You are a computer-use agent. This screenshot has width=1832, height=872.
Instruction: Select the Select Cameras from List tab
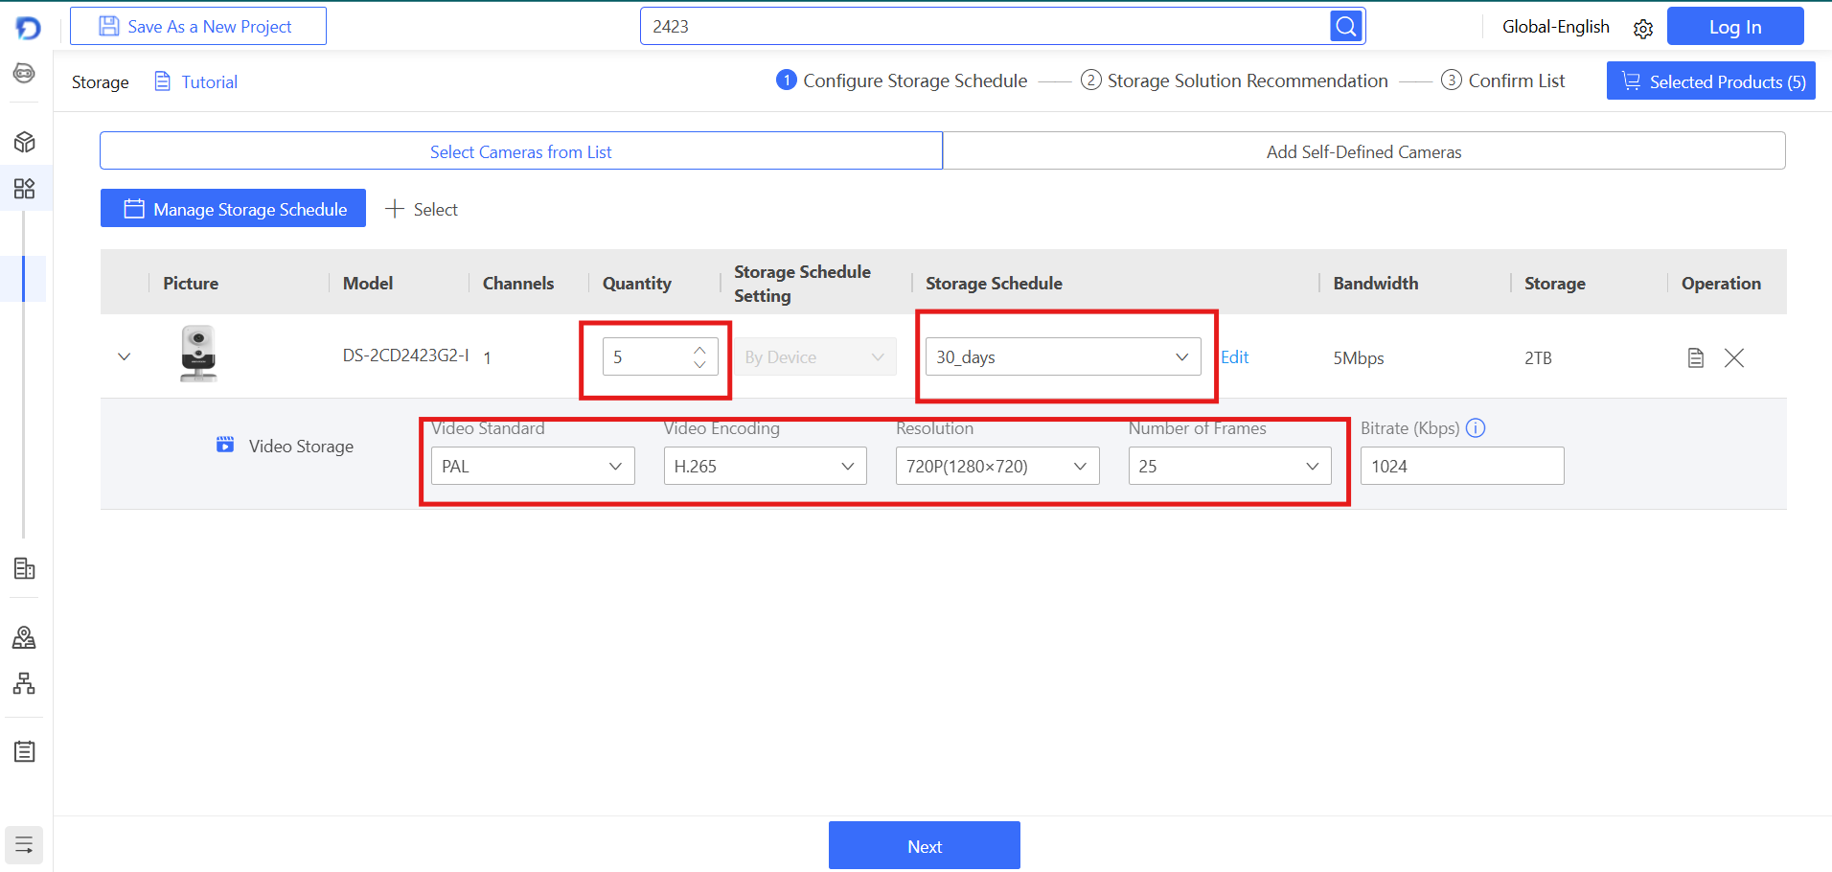520,151
